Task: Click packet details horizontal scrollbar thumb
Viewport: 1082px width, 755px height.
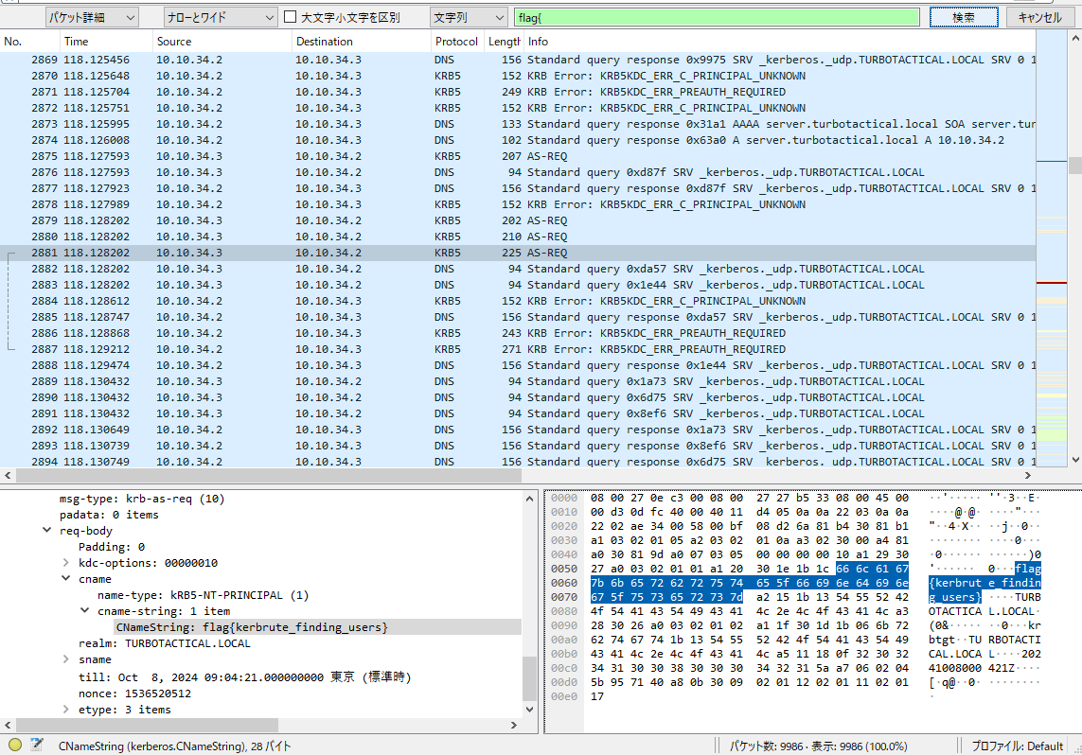Action: pyautogui.click(x=147, y=725)
